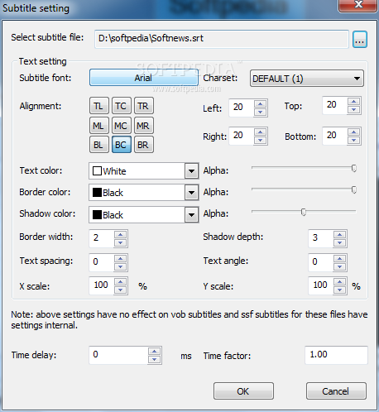
Task: Decrease the Right margin value
Action: coord(261,140)
